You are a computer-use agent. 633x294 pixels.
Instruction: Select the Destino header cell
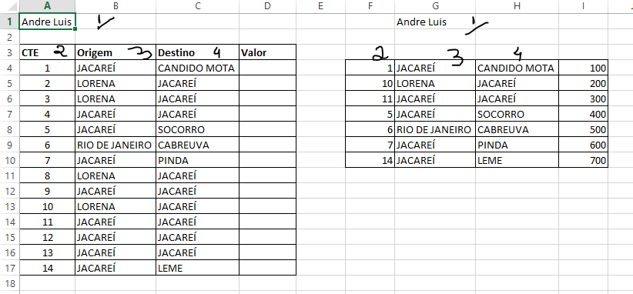[x=197, y=53]
